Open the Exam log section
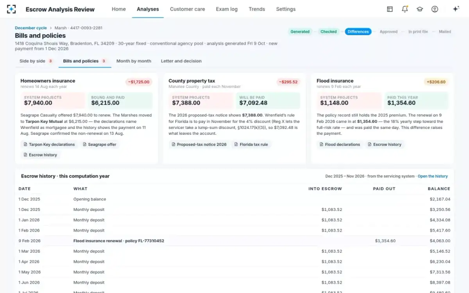Viewport: 469px width, 293px height. (227, 9)
